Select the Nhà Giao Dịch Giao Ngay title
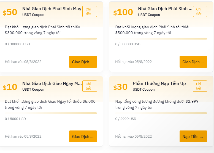This screenshot has width=214, height=153. [x=52, y=83]
